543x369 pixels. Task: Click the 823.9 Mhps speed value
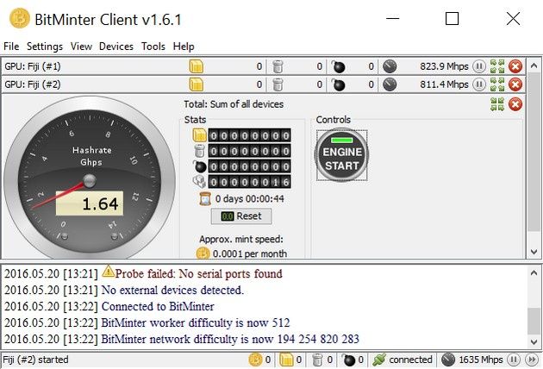[444, 66]
